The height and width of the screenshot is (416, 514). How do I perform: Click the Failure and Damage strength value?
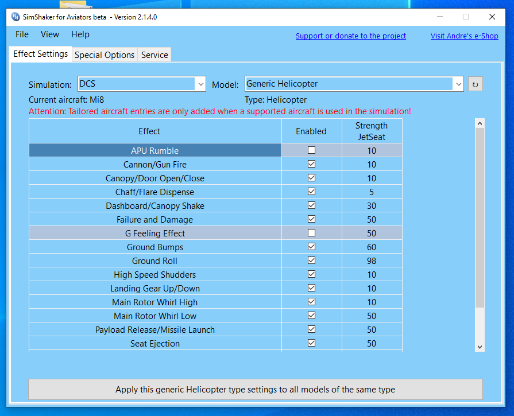[372, 219]
